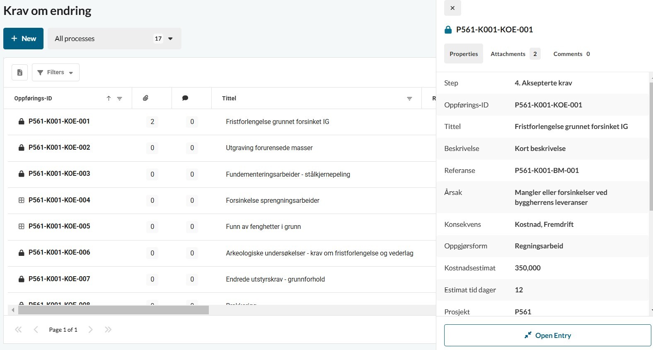Select row P561-K001-KOE-006
The width and height of the screenshot is (653, 350).
[x=59, y=253]
